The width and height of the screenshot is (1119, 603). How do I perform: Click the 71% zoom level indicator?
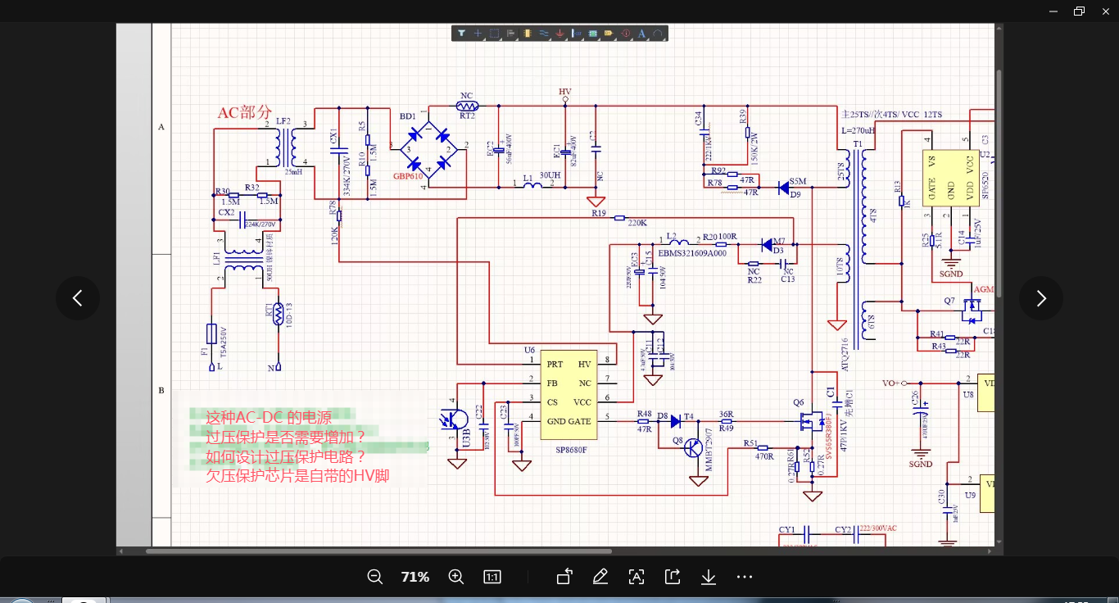coord(415,577)
